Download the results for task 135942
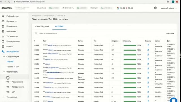This screenshot has width=181, height=102. [x=148, y=97]
